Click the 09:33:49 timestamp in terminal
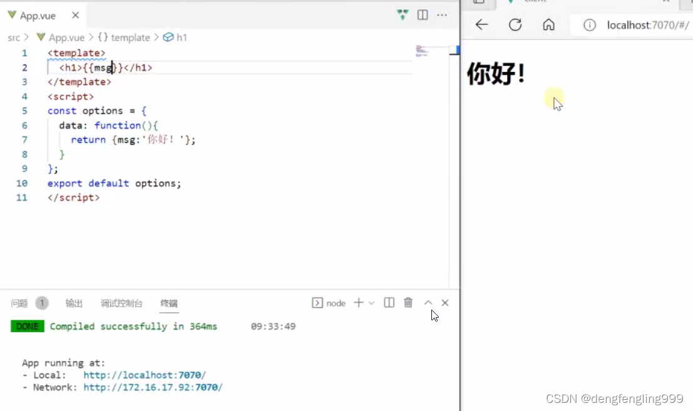The height and width of the screenshot is (411, 693). pyautogui.click(x=273, y=327)
